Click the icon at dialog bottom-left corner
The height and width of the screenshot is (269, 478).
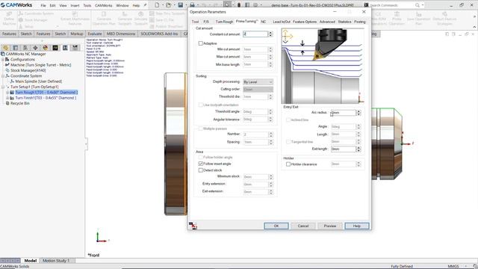(x=193, y=226)
